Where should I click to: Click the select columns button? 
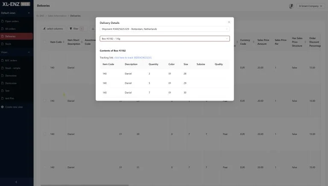(53, 29)
